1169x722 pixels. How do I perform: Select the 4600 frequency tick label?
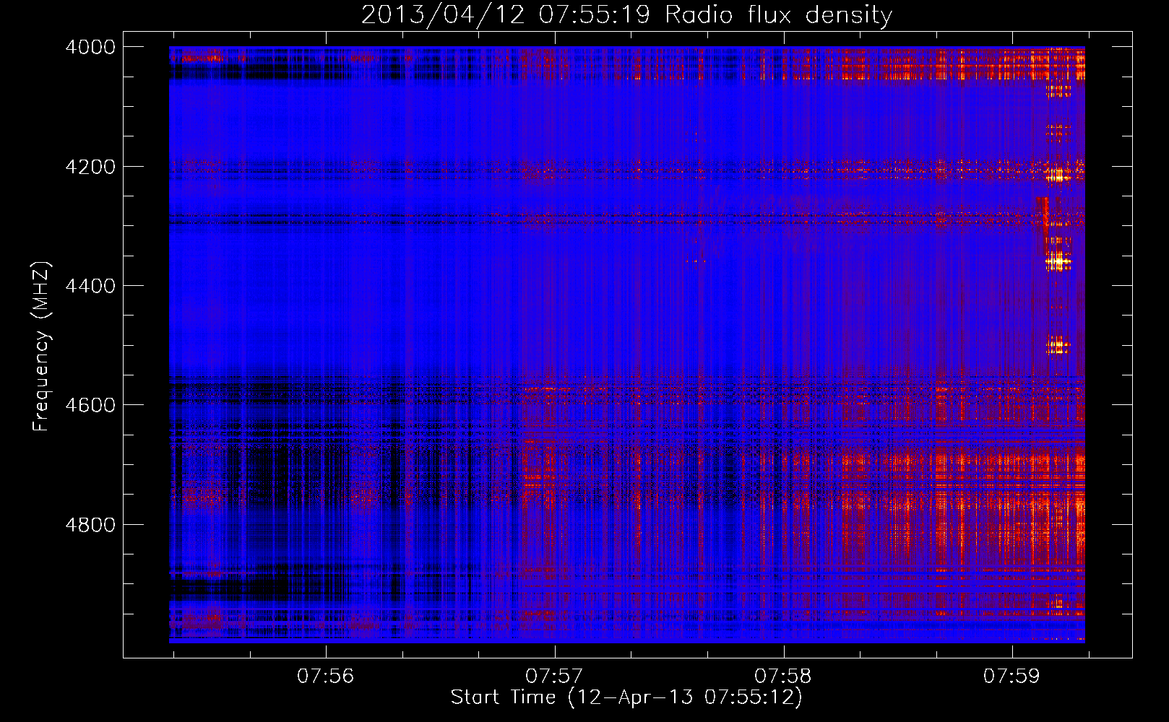90,405
